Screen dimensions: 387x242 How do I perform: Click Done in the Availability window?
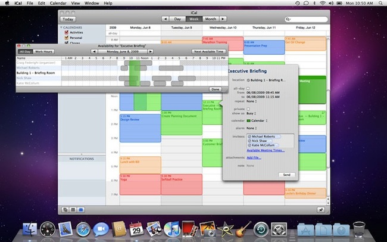(216, 89)
